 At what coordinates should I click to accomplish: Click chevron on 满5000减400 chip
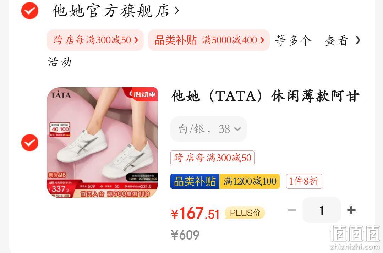(262, 40)
